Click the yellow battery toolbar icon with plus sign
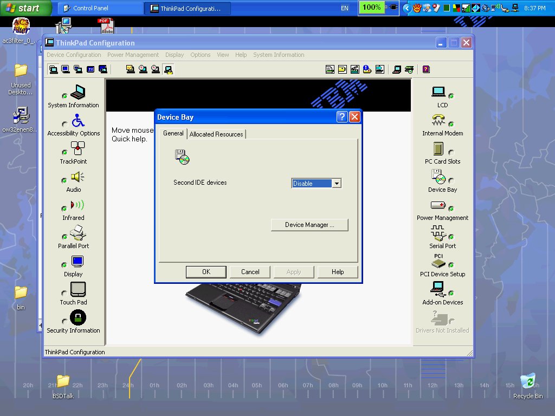Image resolution: width=555 pixels, height=416 pixels. [343, 69]
